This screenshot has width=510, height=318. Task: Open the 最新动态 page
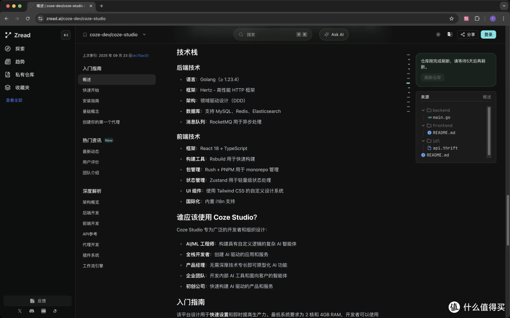pyautogui.click(x=91, y=151)
